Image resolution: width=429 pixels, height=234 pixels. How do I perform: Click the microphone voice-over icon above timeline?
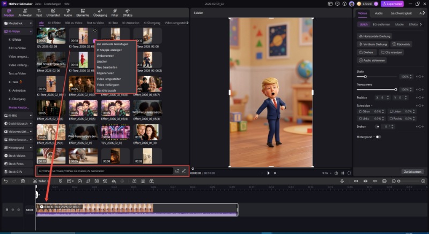pos(342,181)
